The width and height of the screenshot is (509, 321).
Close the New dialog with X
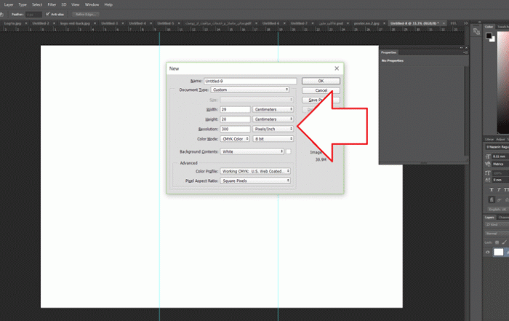coord(337,68)
